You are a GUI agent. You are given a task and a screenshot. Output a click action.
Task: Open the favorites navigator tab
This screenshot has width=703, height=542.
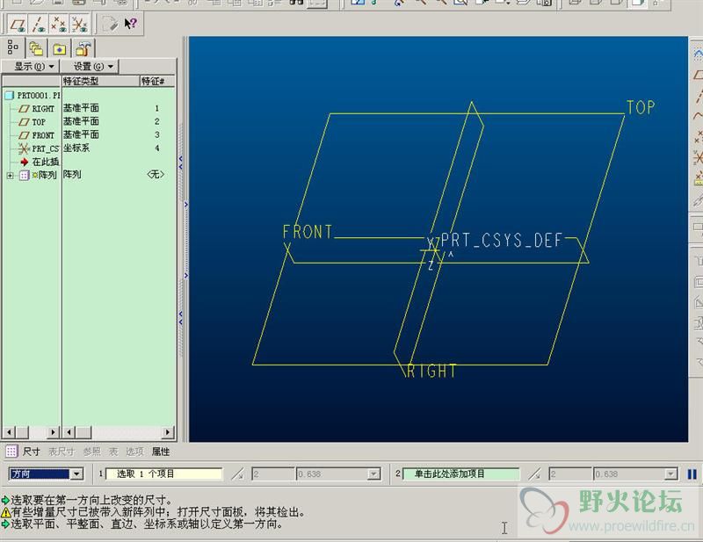point(60,48)
